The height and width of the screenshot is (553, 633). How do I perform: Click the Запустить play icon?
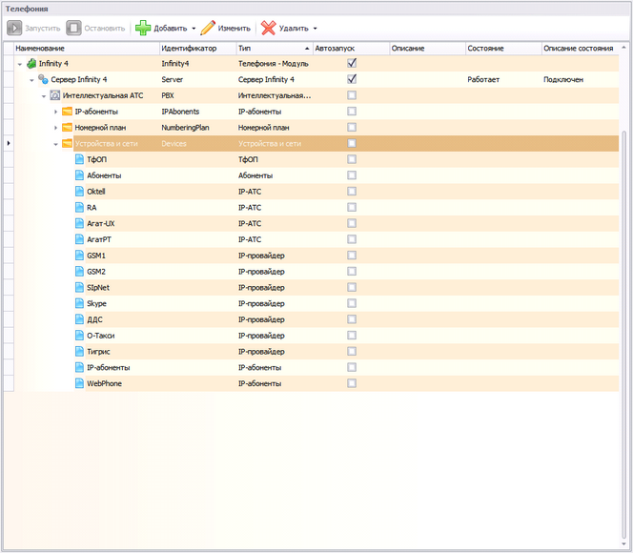(x=14, y=28)
